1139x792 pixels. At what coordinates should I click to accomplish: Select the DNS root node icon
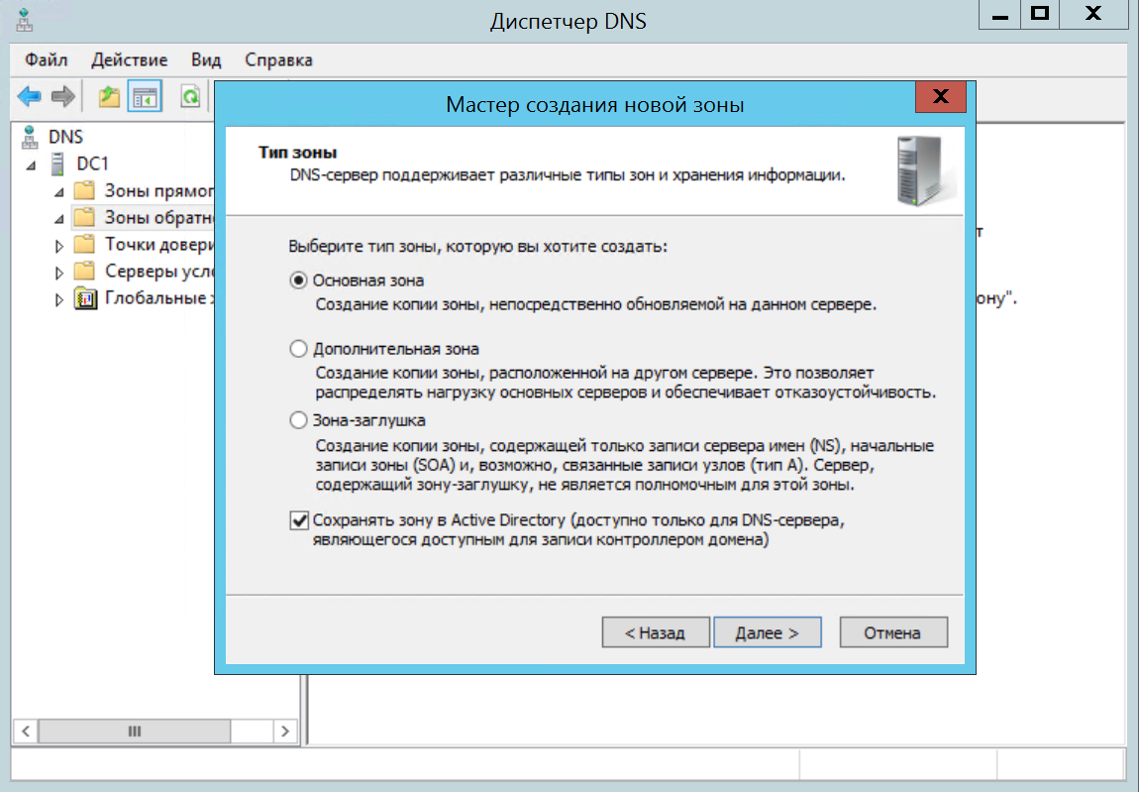point(30,137)
